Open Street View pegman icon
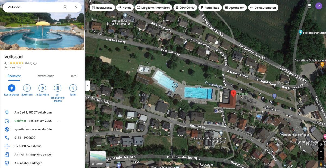 tap(321, 164)
